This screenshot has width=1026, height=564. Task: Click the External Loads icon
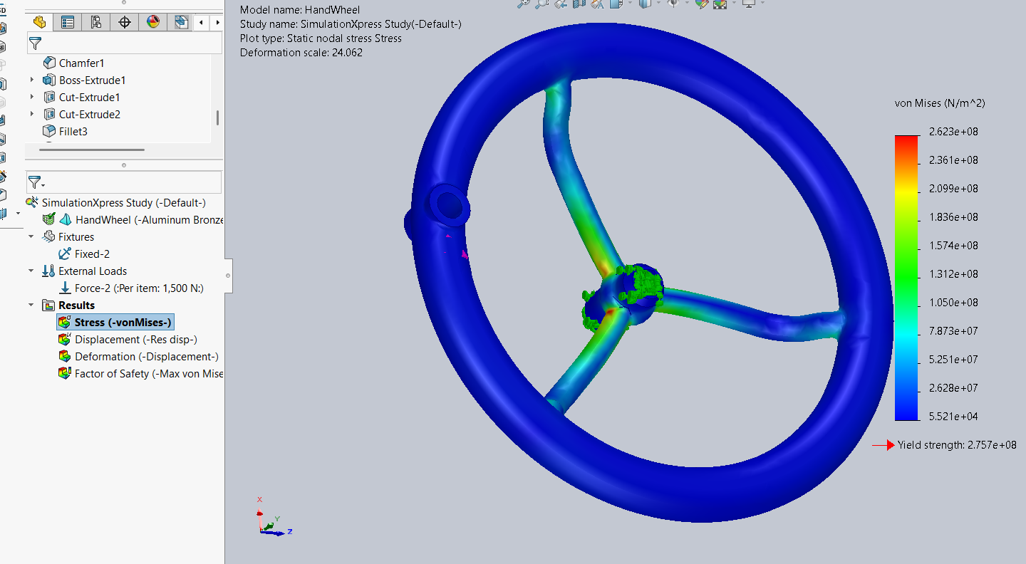(48, 271)
